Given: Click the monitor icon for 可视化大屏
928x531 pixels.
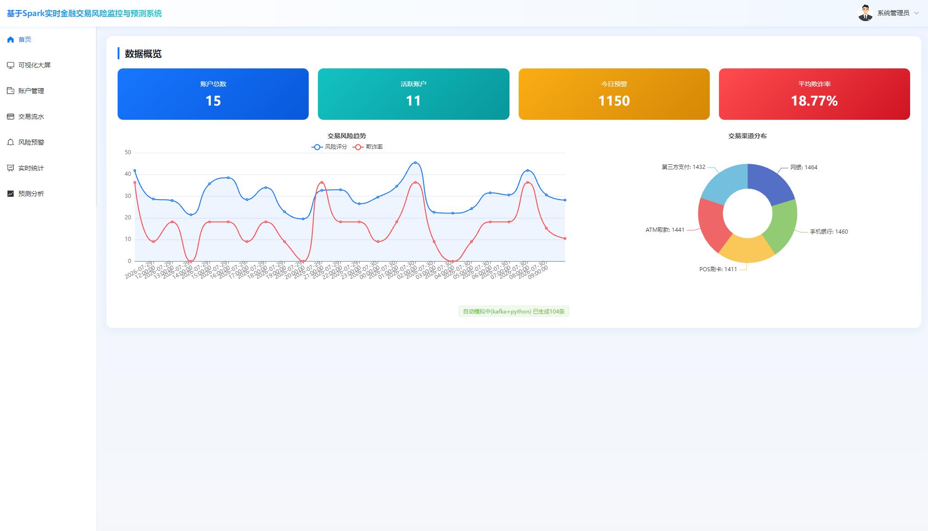Looking at the screenshot, I should (11, 65).
